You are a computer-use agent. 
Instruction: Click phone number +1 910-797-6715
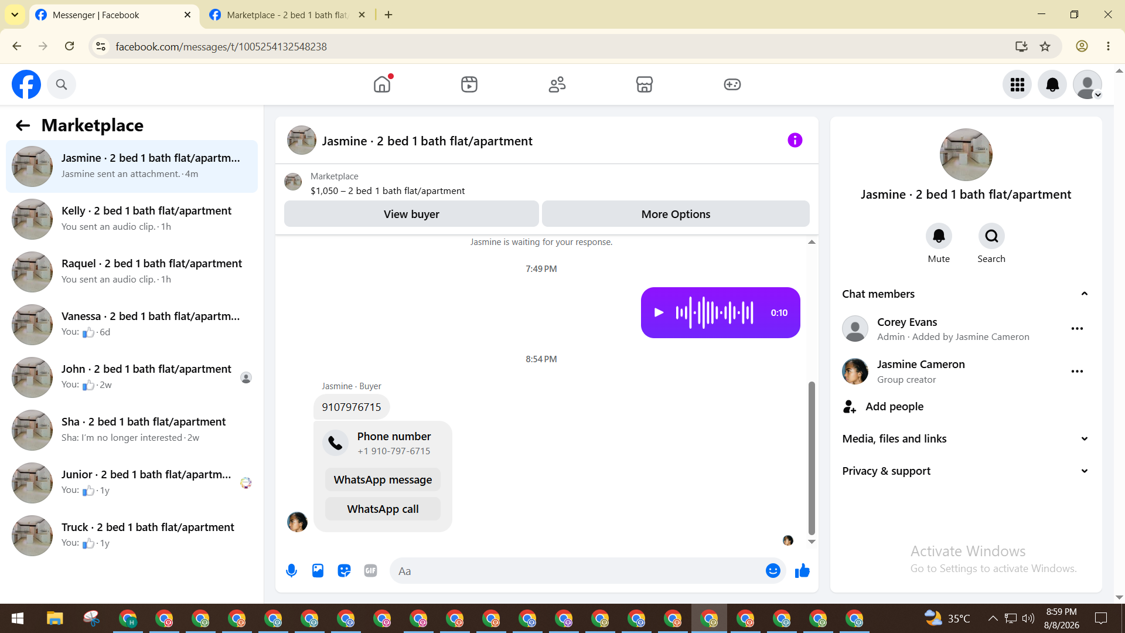click(394, 451)
